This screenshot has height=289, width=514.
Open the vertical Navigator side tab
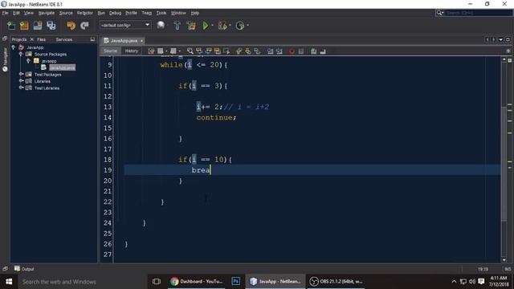point(5,59)
